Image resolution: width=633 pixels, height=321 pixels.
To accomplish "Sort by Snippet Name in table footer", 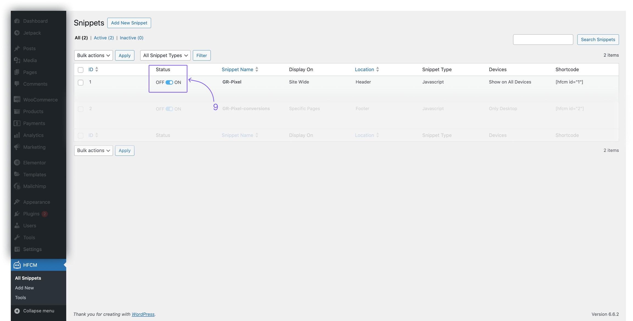I will [x=237, y=135].
